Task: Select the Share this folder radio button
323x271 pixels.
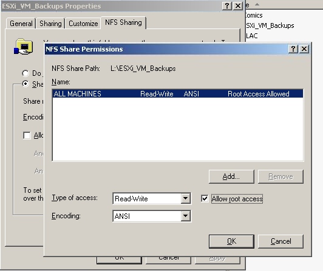Action: pyautogui.click(x=25, y=84)
